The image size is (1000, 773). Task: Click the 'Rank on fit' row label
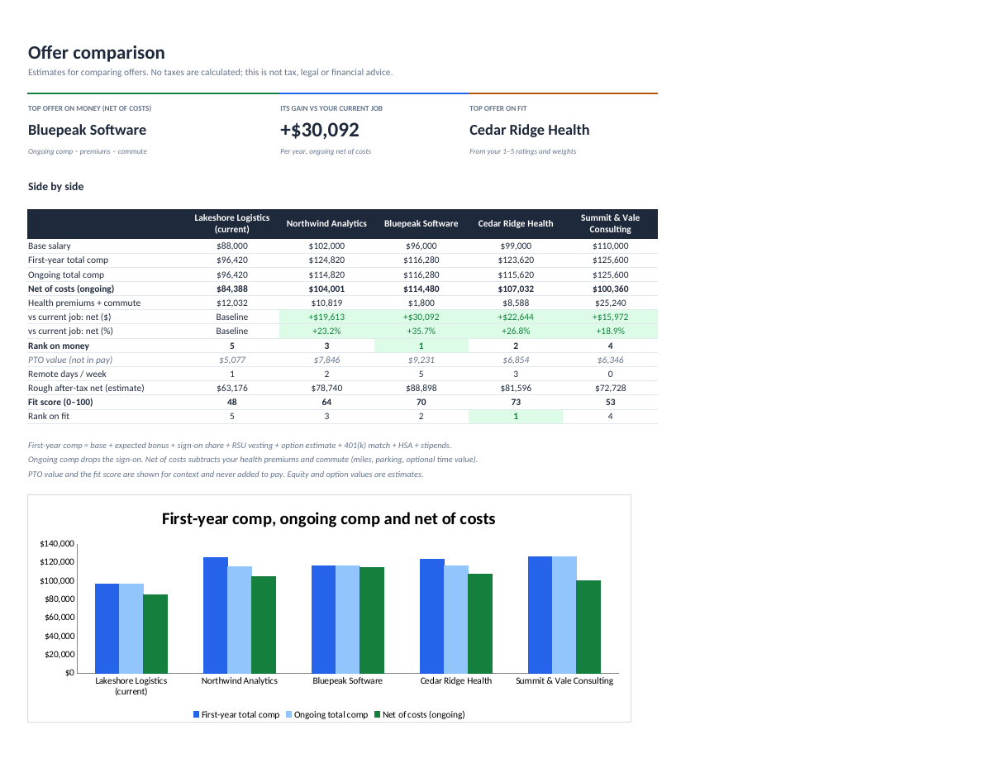coord(49,416)
